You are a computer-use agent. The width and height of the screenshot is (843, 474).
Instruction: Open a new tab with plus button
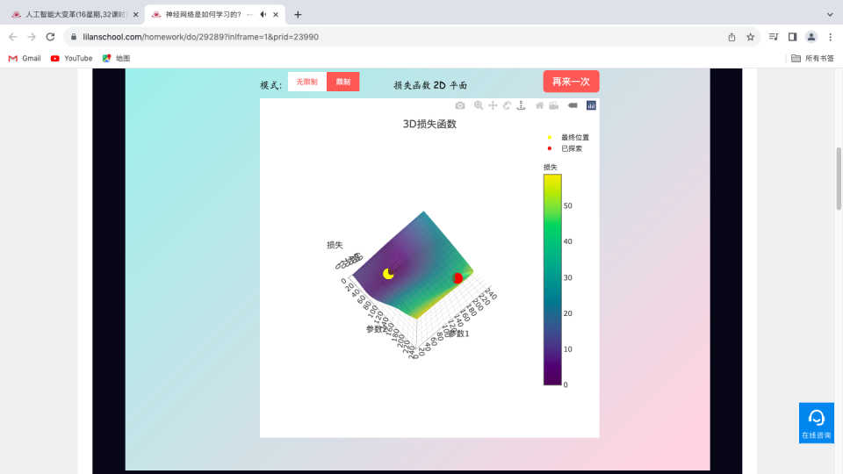(298, 15)
